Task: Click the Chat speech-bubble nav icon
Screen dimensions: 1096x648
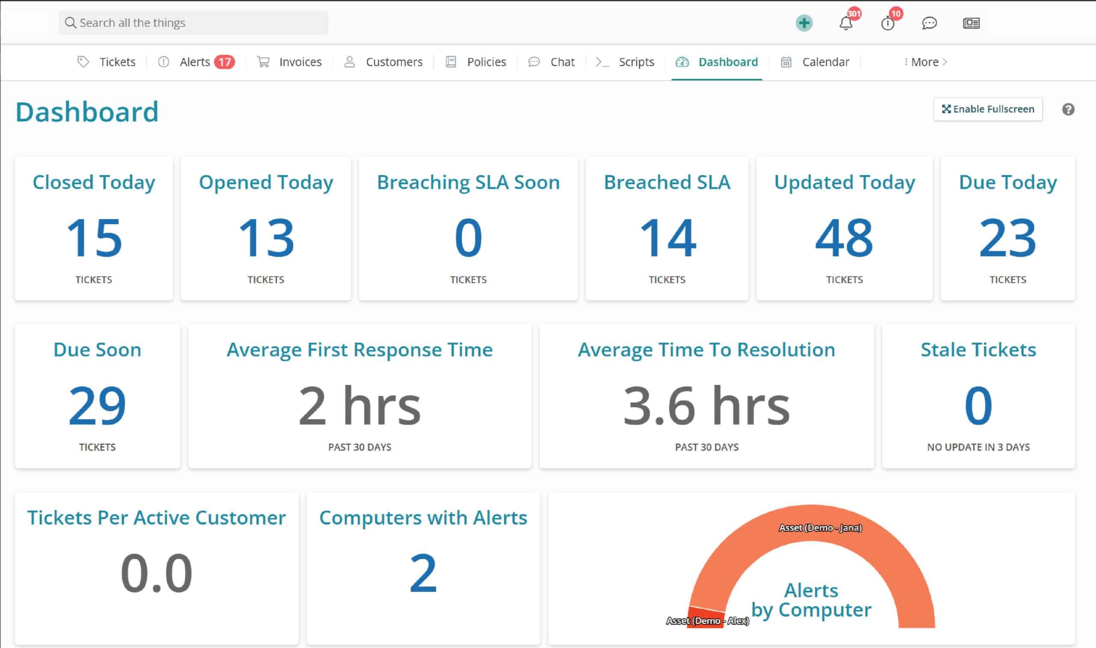Action: point(533,62)
